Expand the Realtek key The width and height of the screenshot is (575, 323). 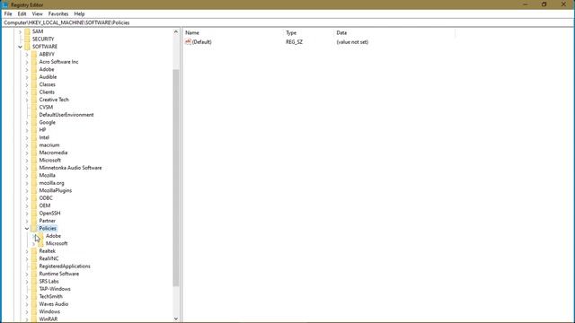[27, 251]
